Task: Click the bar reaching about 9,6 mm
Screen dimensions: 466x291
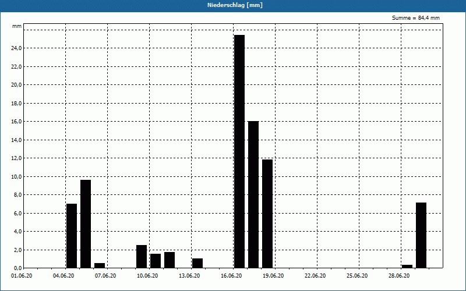Action: tap(86, 224)
